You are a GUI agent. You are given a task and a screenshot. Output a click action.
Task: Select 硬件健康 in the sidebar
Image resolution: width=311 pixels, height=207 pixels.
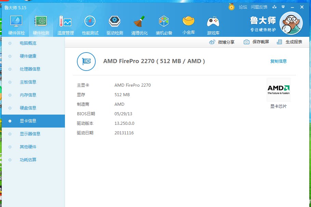point(33,56)
